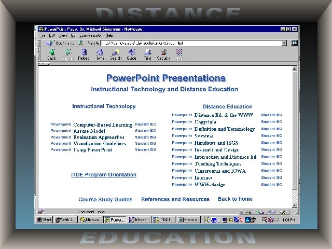Open Classrooms and IOWA link
Viewport: 332px width, 249px height.
tap(220, 171)
